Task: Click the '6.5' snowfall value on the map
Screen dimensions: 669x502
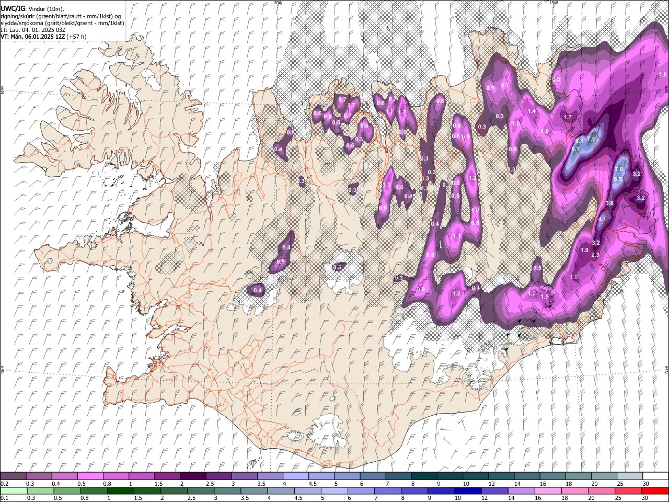Action: (x=618, y=179)
